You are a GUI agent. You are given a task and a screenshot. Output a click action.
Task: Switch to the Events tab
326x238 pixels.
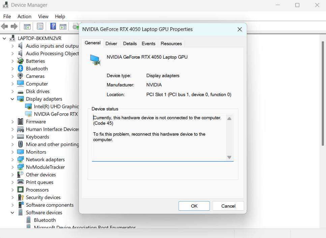(x=148, y=44)
